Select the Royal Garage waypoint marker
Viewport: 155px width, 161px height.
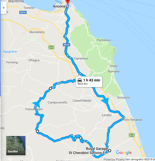(110, 151)
